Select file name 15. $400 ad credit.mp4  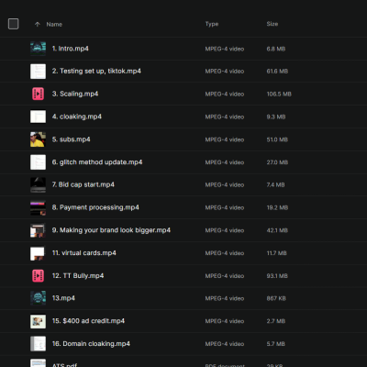click(88, 321)
